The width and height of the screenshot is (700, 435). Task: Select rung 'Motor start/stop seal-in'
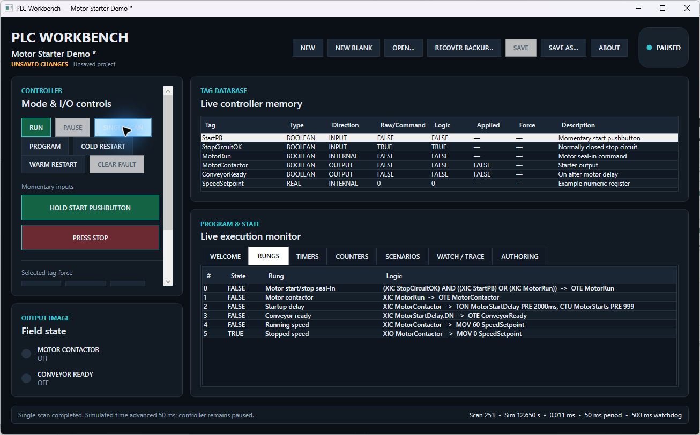pyautogui.click(x=440, y=288)
